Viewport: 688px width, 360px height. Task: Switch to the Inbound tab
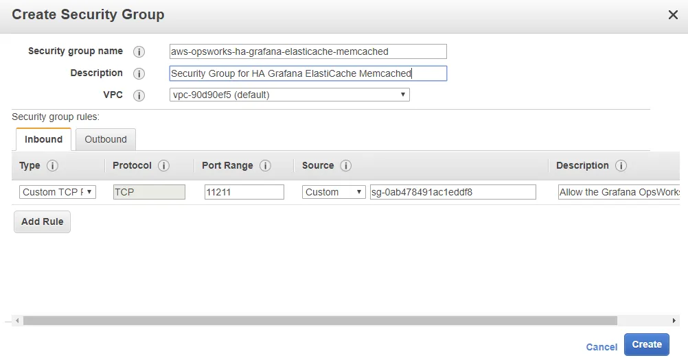[43, 139]
